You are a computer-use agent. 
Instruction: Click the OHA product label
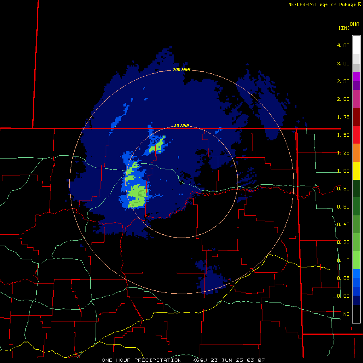pyautogui.click(x=355, y=24)
